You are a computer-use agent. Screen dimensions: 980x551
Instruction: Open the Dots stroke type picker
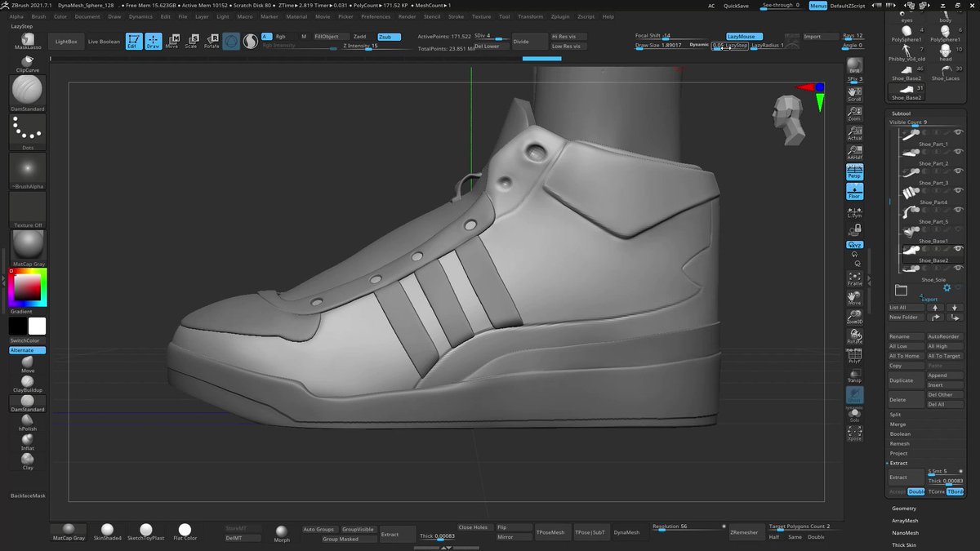tap(28, 129)
